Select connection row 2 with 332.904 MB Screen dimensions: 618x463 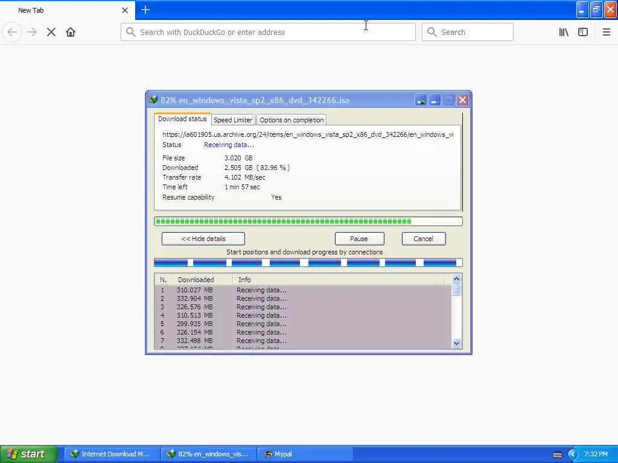coord(303,298)
